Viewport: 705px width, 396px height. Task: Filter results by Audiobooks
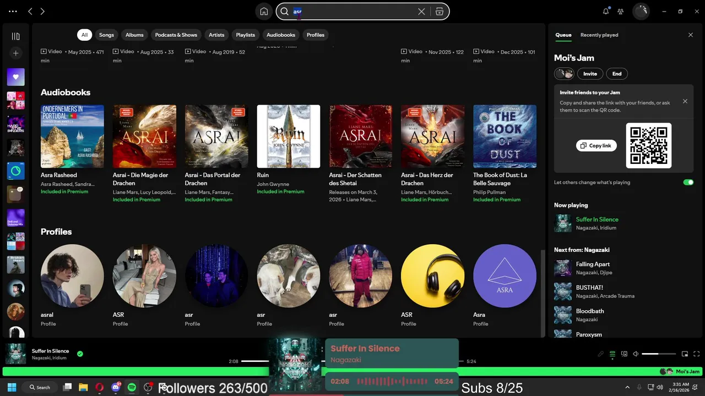click(x=281, y=35)
